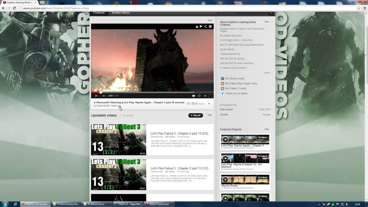Reload the page with refresh icon

click(14, 8)
